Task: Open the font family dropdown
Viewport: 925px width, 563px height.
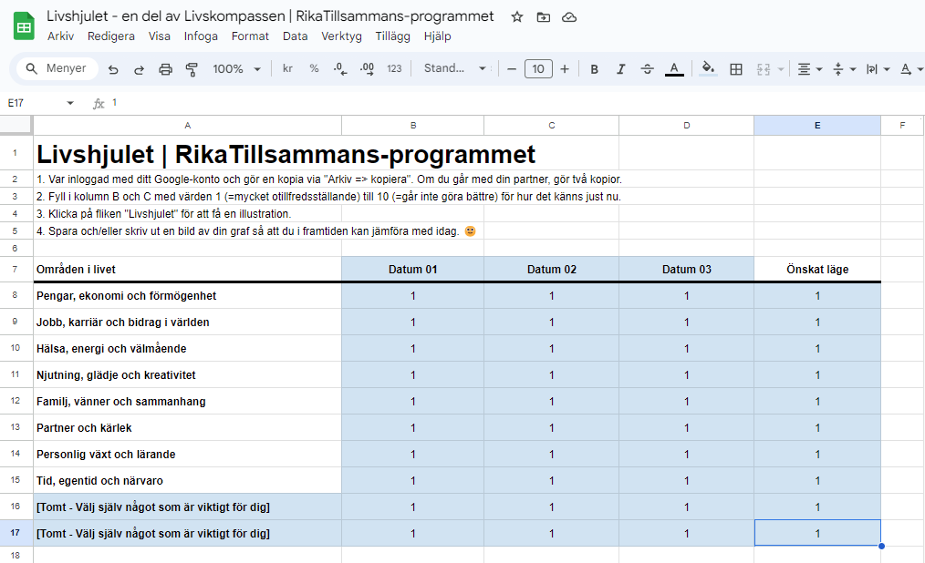Action: point(455,68)
